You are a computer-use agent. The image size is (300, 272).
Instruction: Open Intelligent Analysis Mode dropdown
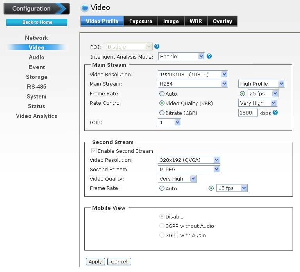coord(181,56)
